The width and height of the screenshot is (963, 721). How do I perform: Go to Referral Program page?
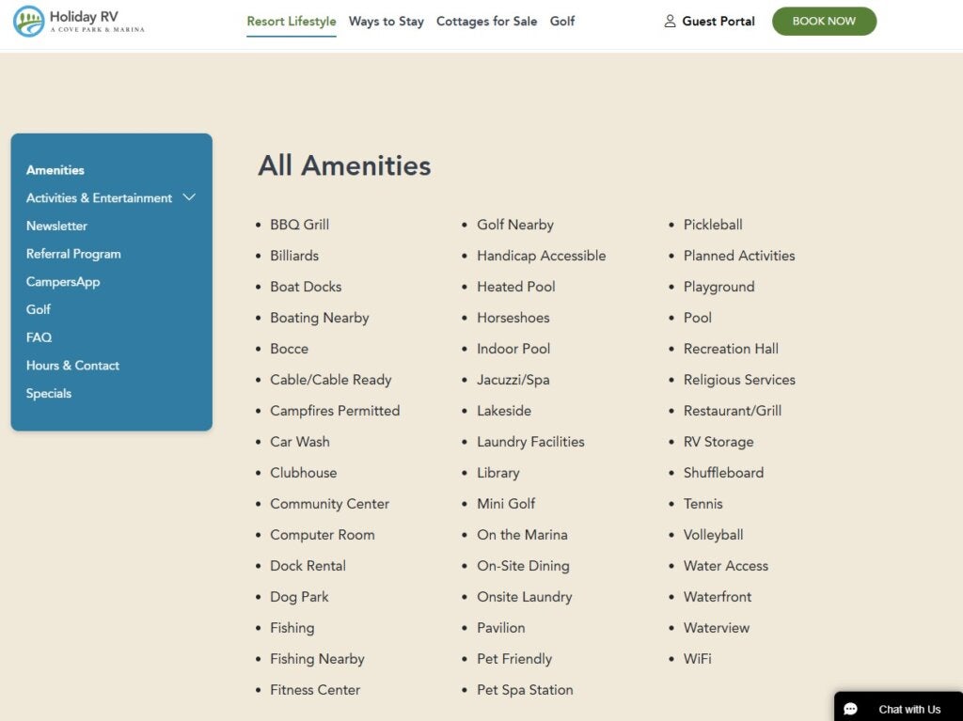click(x=73, y=254)
